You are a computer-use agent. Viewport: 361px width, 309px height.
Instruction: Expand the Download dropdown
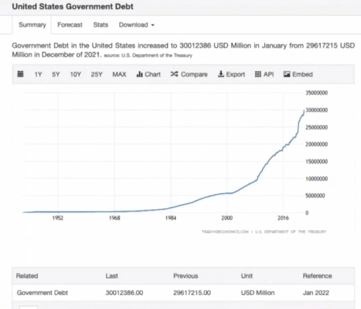tap(137, 25)
